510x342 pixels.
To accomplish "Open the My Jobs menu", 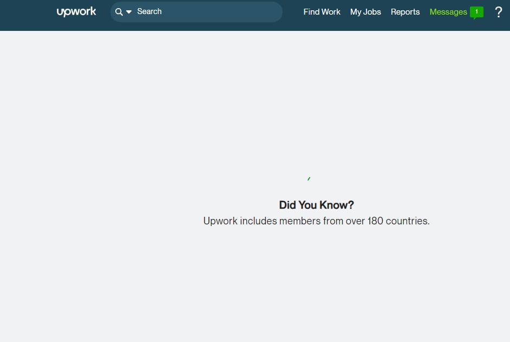I will click(x=365, y=12).
